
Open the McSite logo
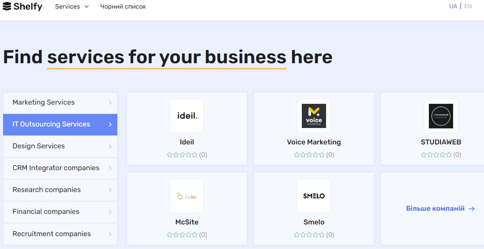pyautogui.click(x=186, y=196)
